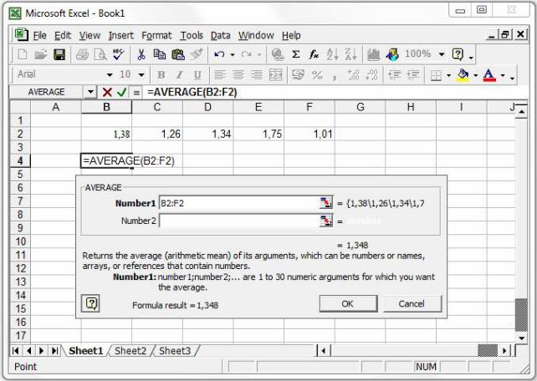
Task: Click the Number2 input field
Action: 239,221
